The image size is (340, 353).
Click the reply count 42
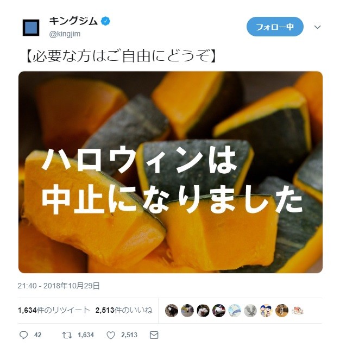click(37, 335)
